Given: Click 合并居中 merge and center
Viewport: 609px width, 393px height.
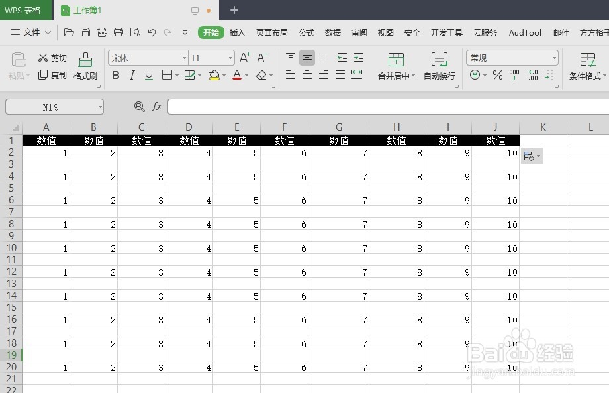Looking at the screenshot, I should coord(396,66).
